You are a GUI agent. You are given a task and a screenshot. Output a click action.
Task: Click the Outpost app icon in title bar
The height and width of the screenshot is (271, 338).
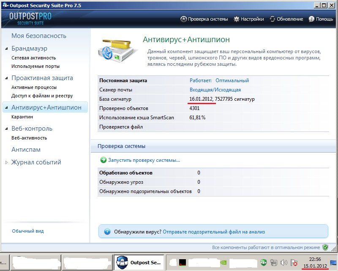tap(5, 5)
